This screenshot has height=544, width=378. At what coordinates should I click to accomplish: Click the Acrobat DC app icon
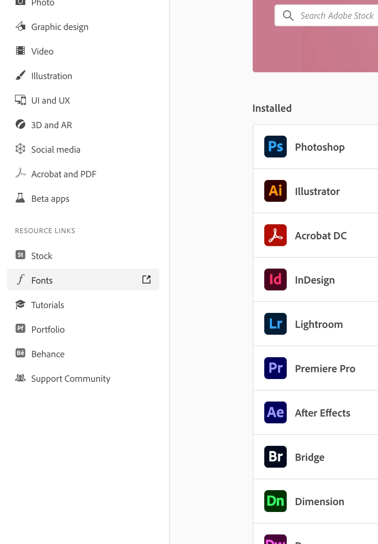point(275,235)
